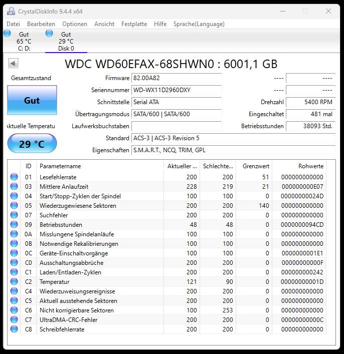Minimize the CrystalDiskInfo window
Image resolution: width=344 pixels, height=354 pixels.
click(283, 11)
